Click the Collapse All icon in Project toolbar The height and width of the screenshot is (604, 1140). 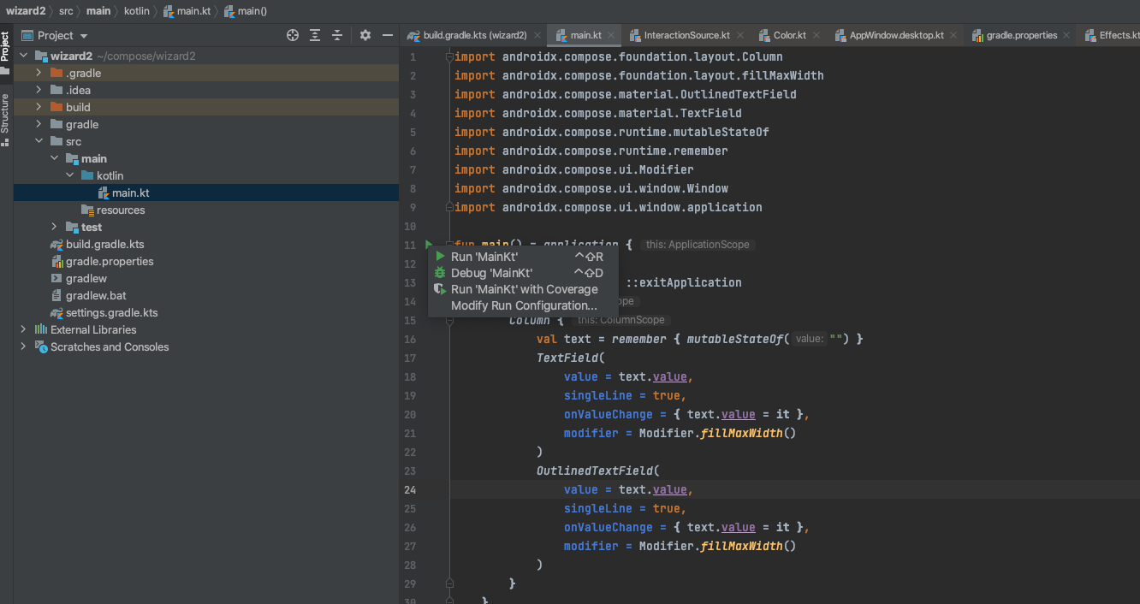click(338, 35)
